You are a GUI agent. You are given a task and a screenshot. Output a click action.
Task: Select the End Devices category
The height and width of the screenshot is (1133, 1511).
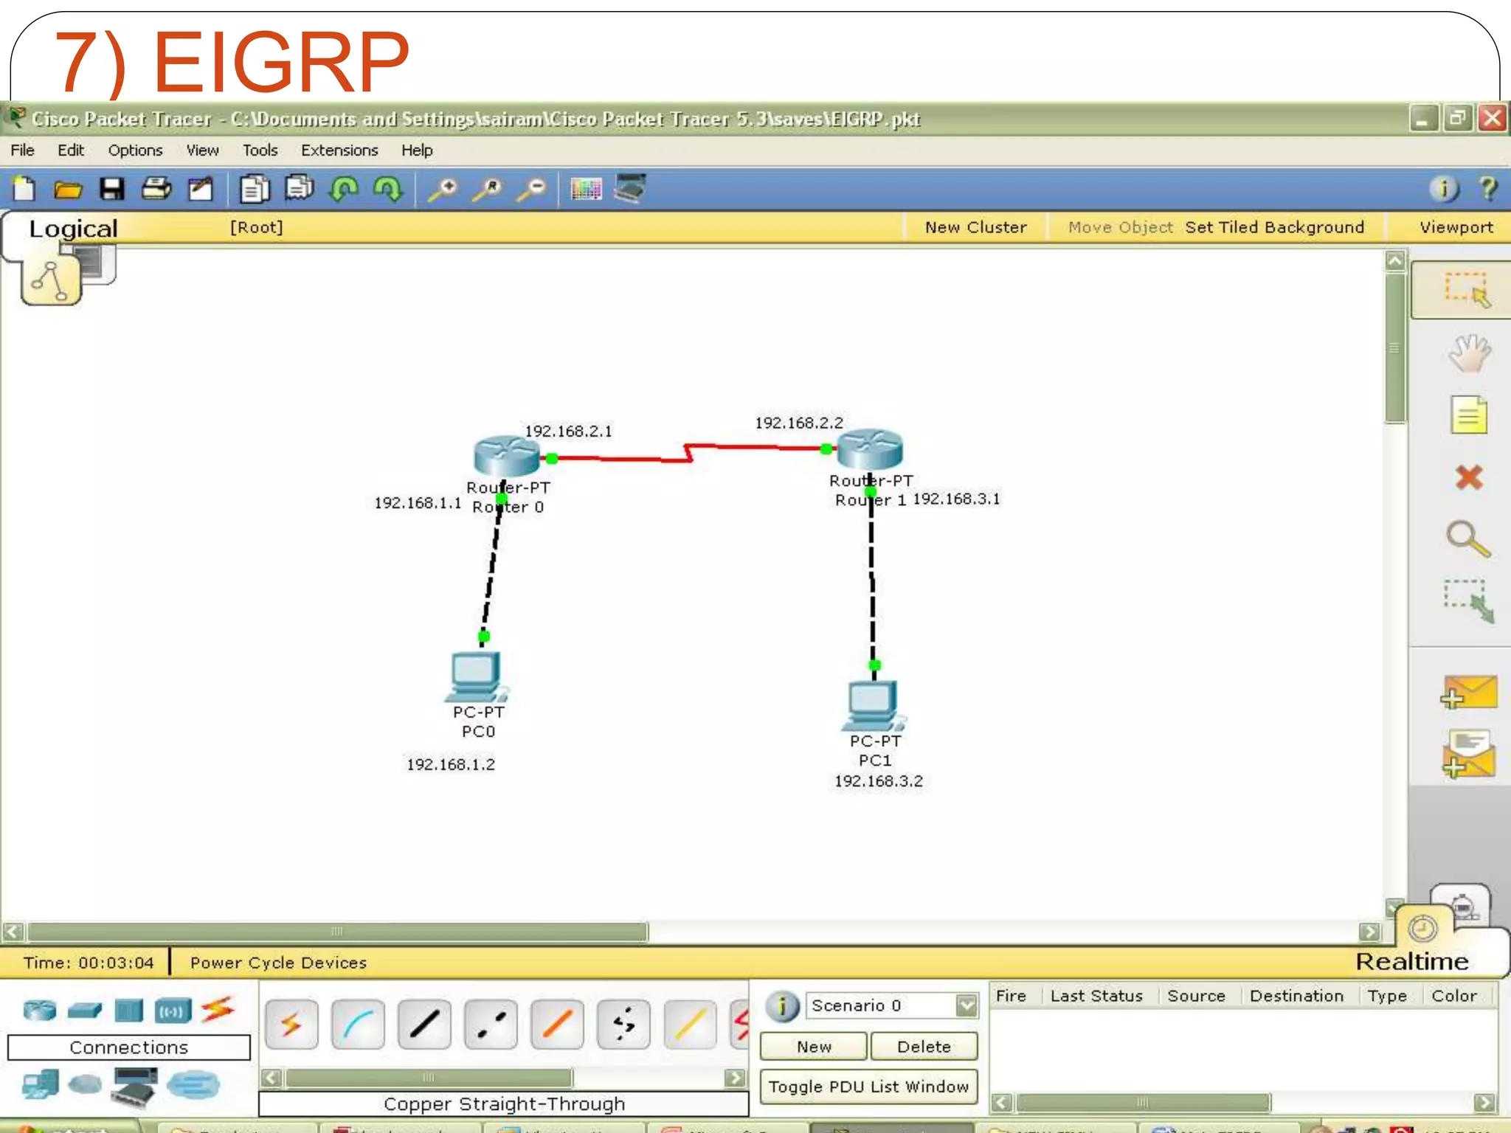coord(40,1085)
